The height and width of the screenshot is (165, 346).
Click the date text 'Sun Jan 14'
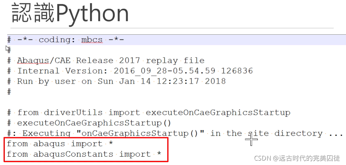pos(124,81)
